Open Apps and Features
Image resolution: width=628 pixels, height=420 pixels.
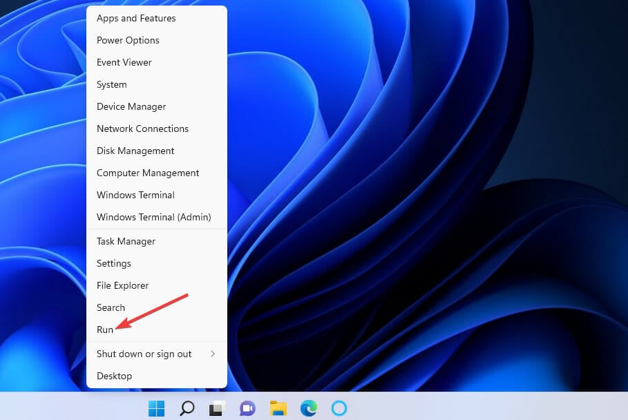click(135, 18)
